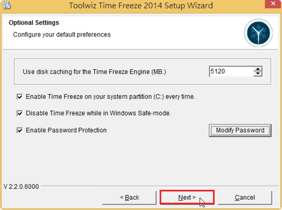Screen dimensions: 282x210
Task: Open the Modify Password dialog
Action: [240, 130]
